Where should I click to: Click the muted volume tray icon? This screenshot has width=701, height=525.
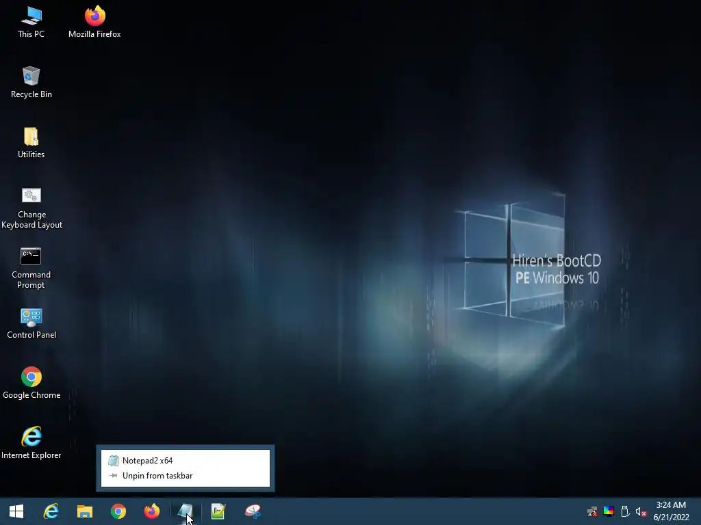[x=641, y=511]
